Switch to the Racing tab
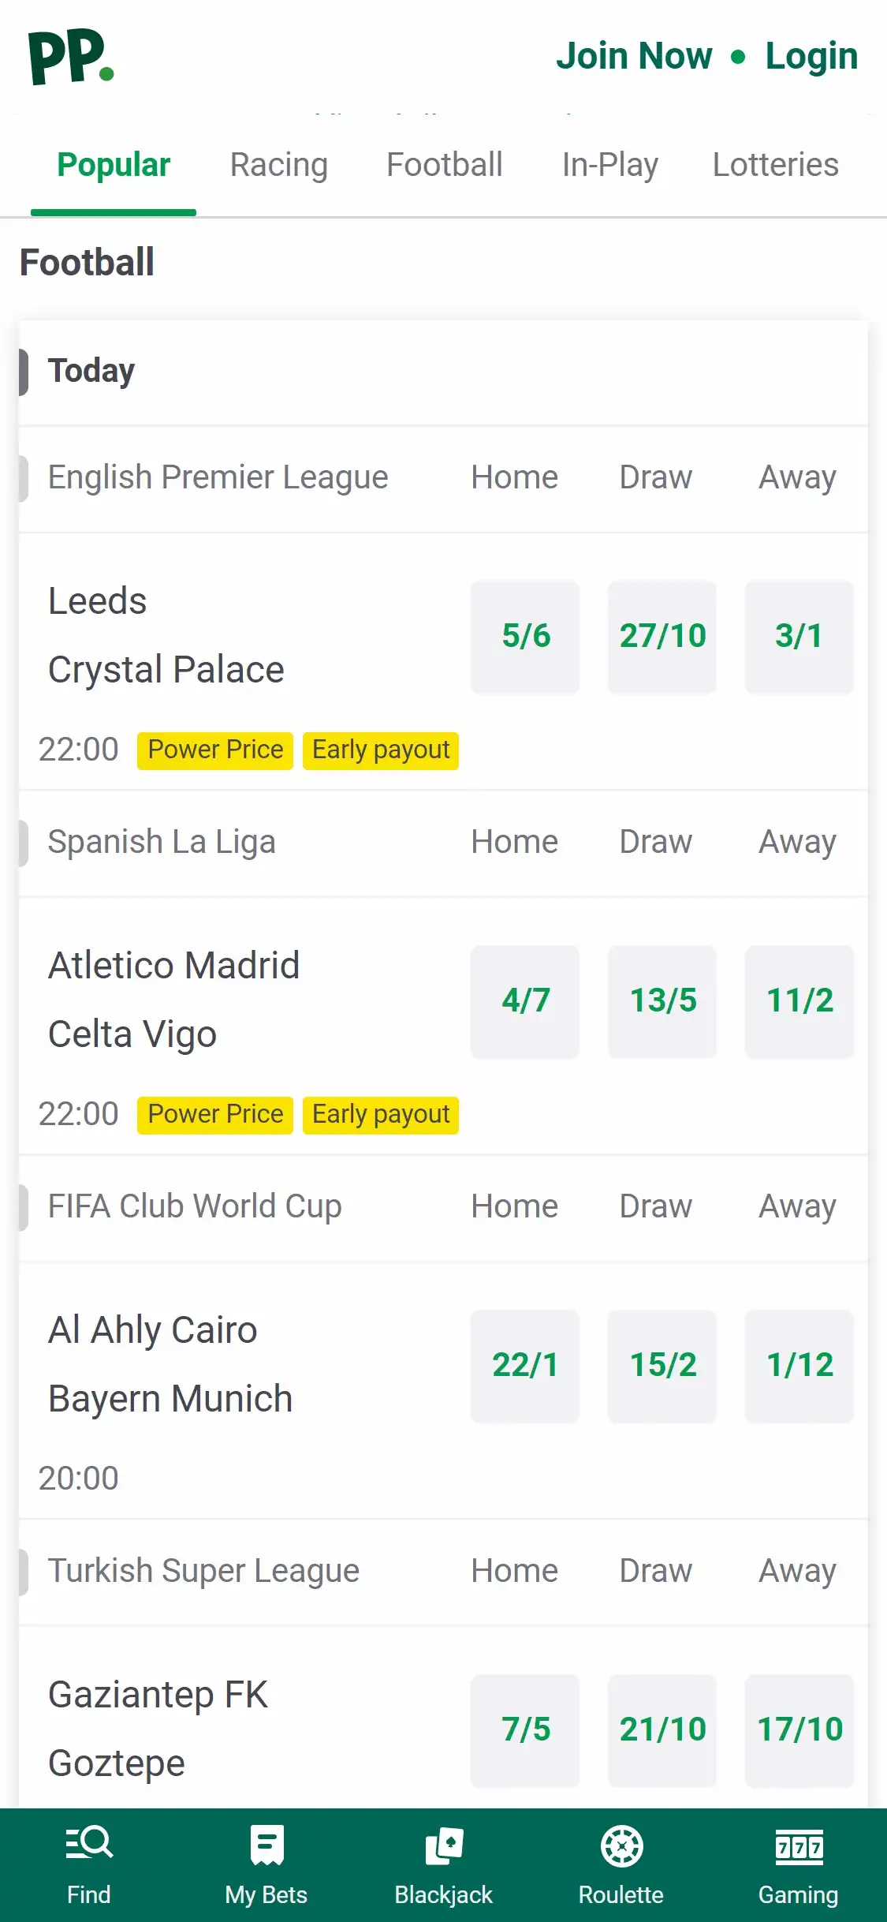The height and width of the screenshot is (1922, 887). tap(278, 165)
